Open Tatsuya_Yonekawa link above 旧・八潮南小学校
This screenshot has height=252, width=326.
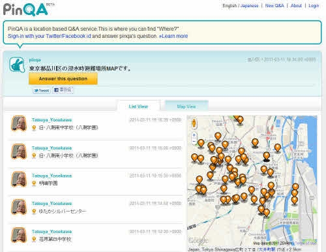pos(52,148)
